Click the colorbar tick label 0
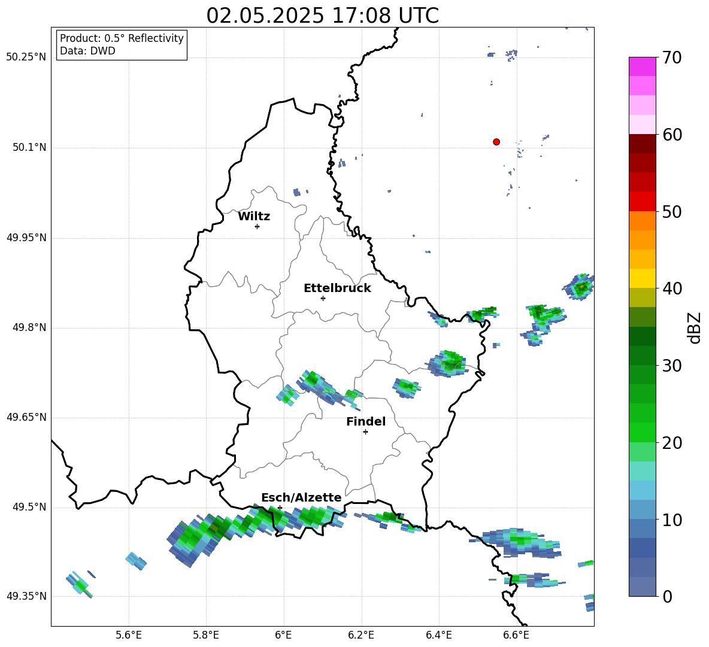This screenshot has width=709, height=647. [x=667, y=597]
